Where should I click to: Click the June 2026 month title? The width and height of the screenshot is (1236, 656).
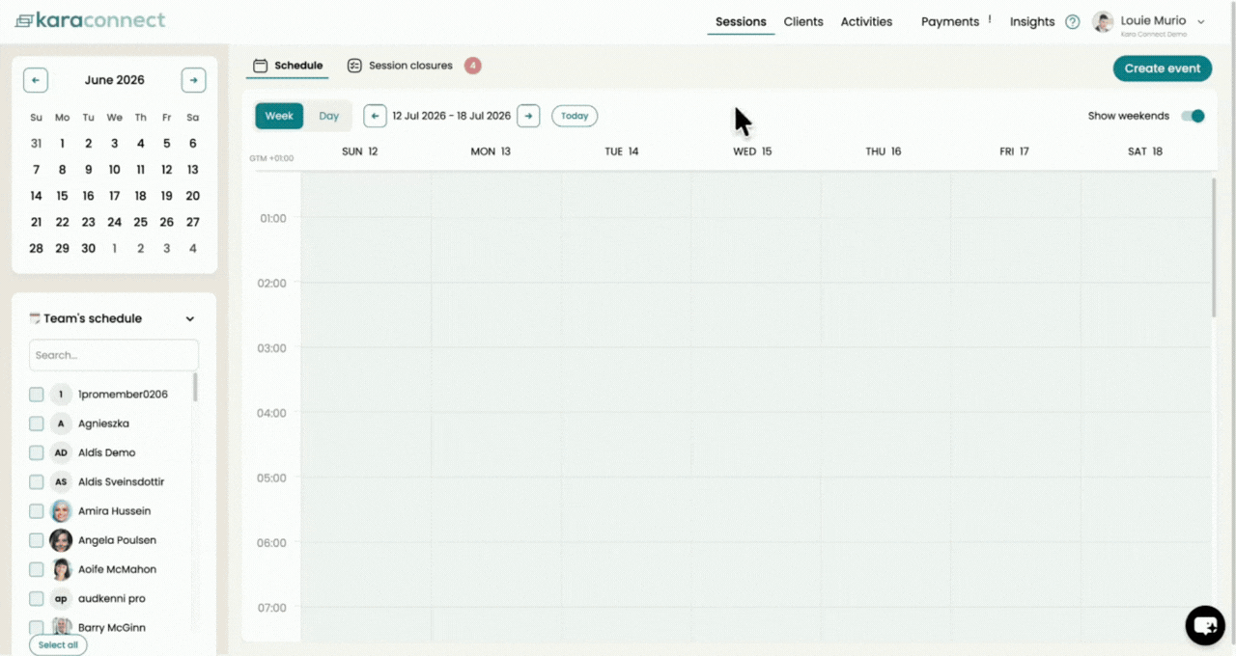coord(114,80)
